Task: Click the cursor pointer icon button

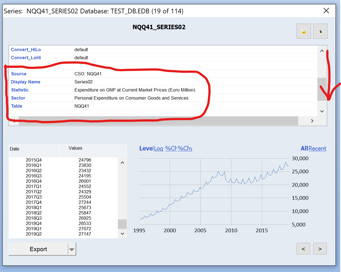Action: [320, 31]
